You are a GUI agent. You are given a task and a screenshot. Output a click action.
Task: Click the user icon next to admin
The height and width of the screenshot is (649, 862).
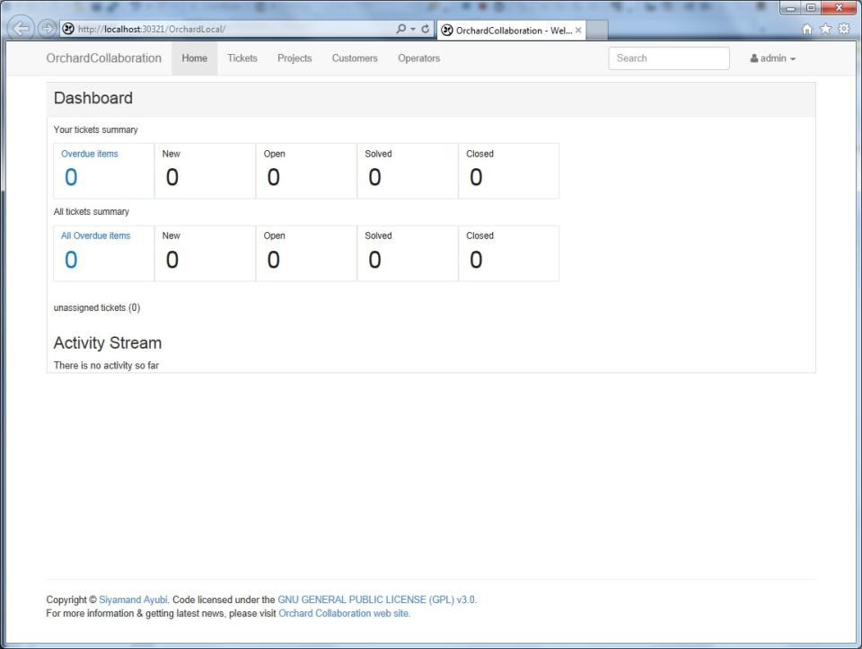(754, 58)
